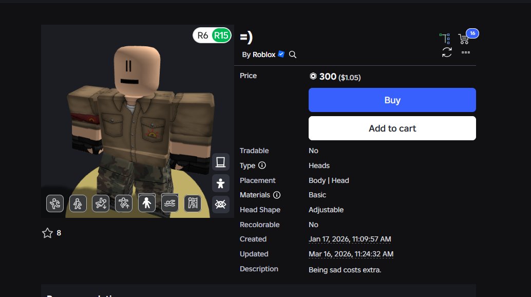The height and width of the screenshot is (297, 531).
Task: Click the item title "=)"
Action: (x=246, y=37)
